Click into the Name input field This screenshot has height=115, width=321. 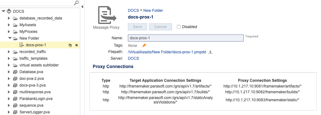pos(186,38)
